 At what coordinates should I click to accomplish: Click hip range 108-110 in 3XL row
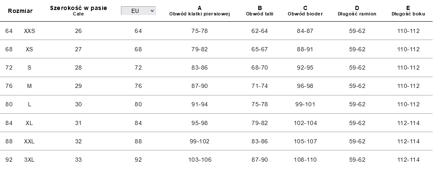305,160
